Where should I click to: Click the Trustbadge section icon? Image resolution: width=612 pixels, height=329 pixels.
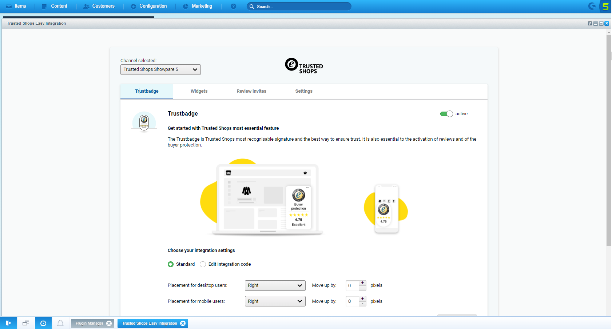tap(144, 122)
